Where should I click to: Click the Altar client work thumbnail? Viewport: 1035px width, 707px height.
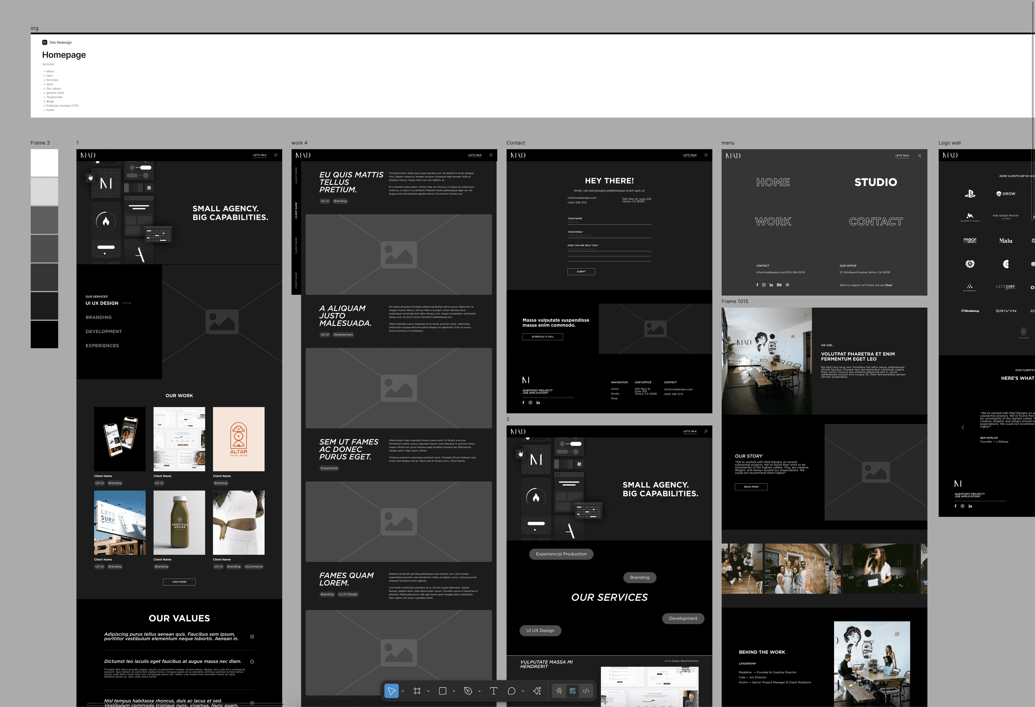pos(238,439)
